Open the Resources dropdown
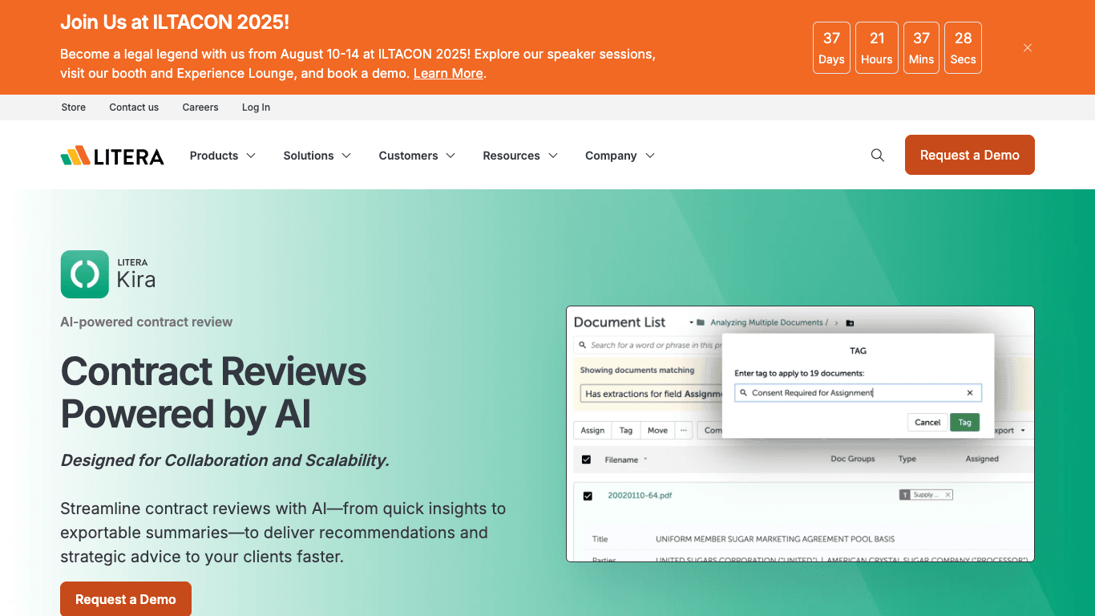The height and width of the screenshot is (616, 1095). pos(521,156)
